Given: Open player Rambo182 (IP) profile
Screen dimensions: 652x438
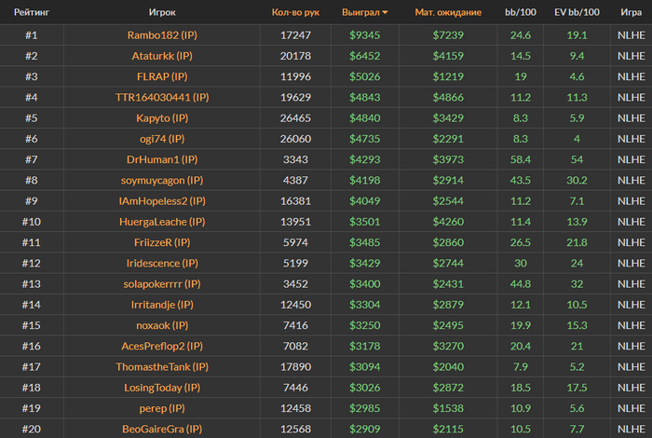Looking at the screenshot, I should [x=162, y=35].
